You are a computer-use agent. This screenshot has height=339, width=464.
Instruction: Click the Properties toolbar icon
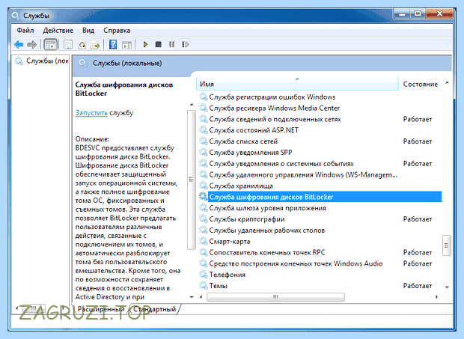click(x=68, y=45)
